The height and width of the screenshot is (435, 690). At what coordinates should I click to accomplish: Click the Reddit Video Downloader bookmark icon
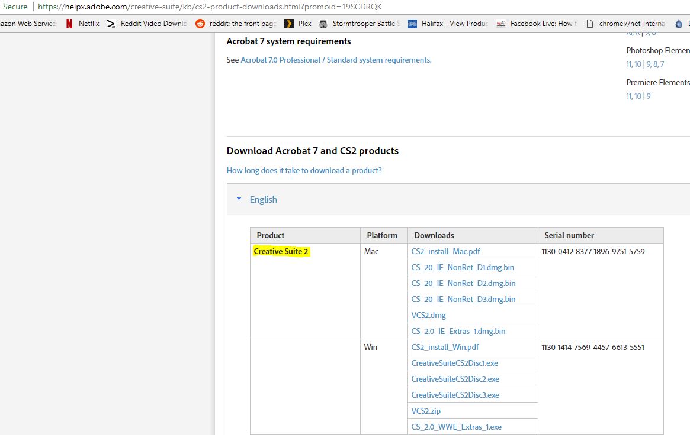[111, 24]
